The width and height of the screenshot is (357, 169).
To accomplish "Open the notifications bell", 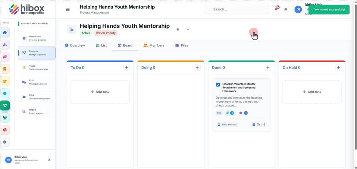I will point(276,9).
